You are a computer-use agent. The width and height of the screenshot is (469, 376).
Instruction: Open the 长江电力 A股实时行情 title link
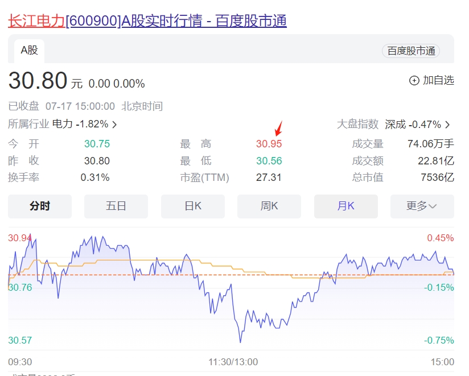coord(147,21)
